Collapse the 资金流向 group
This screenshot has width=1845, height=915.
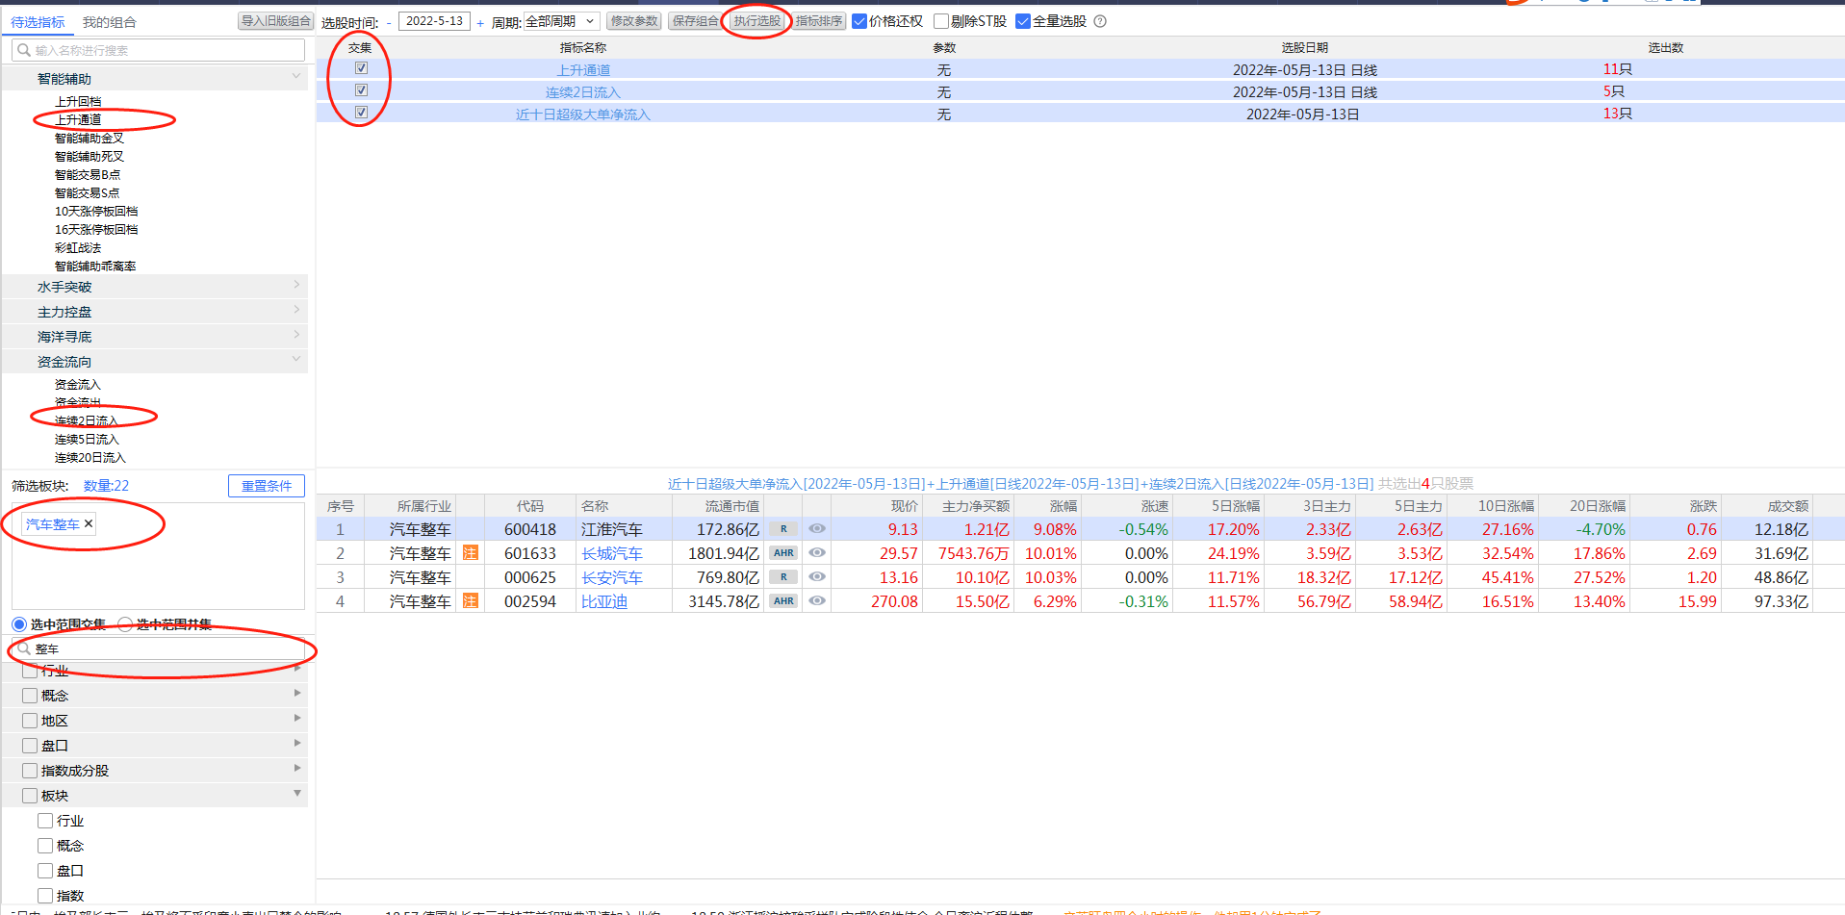coord(296,359)
